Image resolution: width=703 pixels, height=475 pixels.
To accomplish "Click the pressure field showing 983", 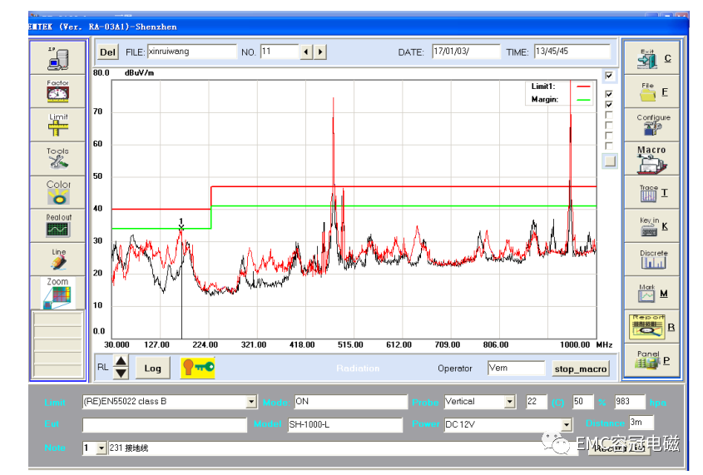I will (630, 402).
